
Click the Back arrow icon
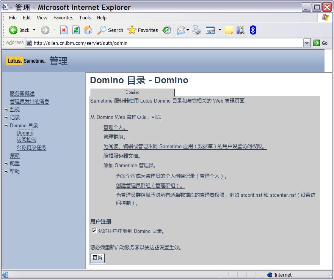pos(13,30)
